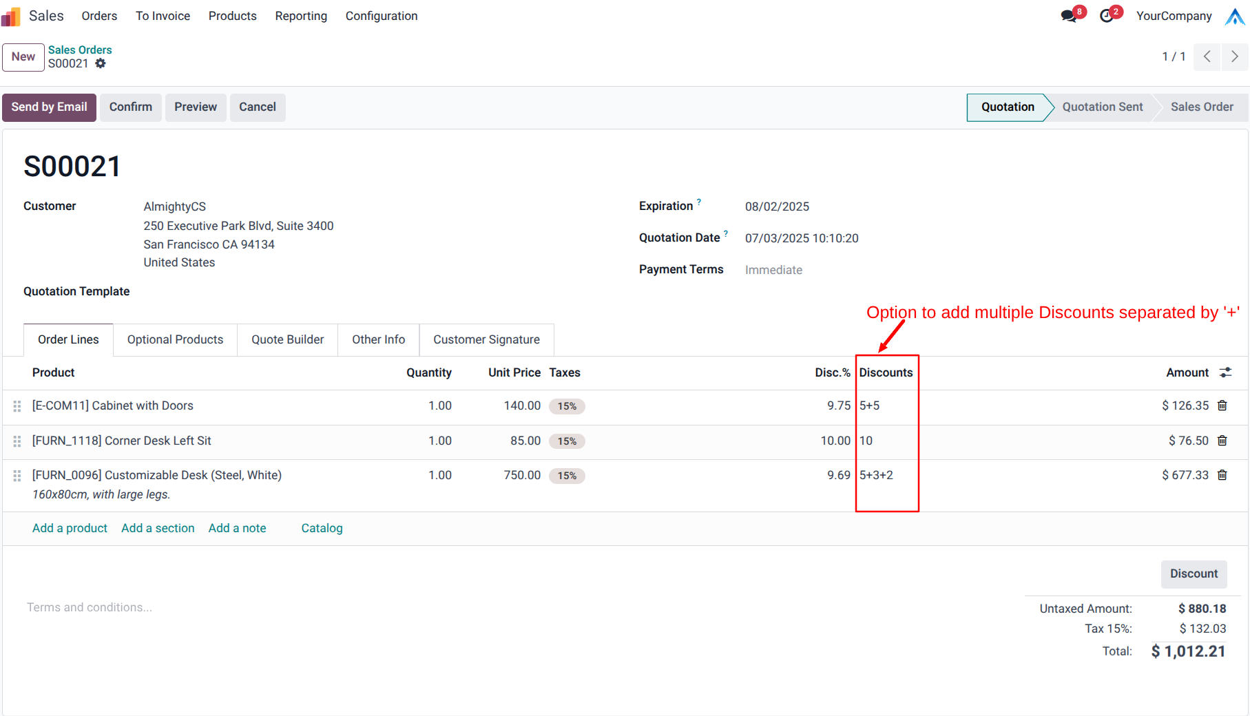This screenshot has height=716, width=1250.
Task: Switch to the Optional Products tab
Action: pyautogui.click(x=175, y=339)
